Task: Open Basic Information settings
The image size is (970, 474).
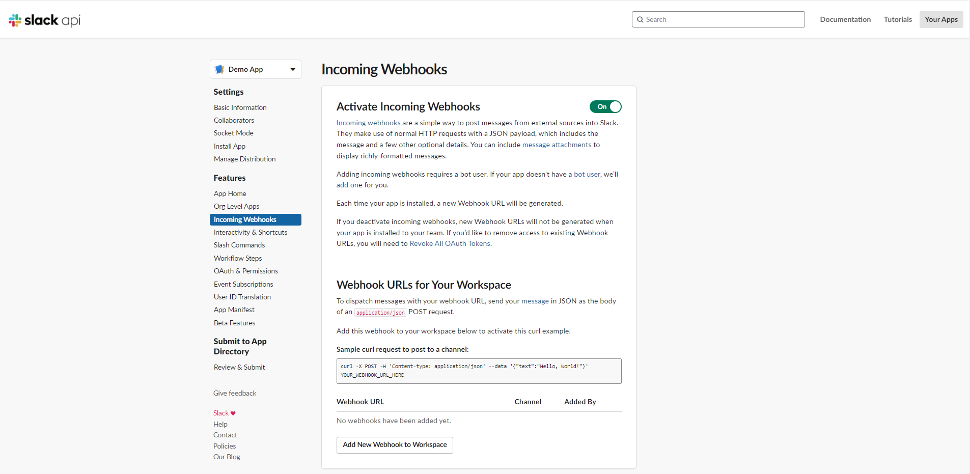Action: coord(240,107)
